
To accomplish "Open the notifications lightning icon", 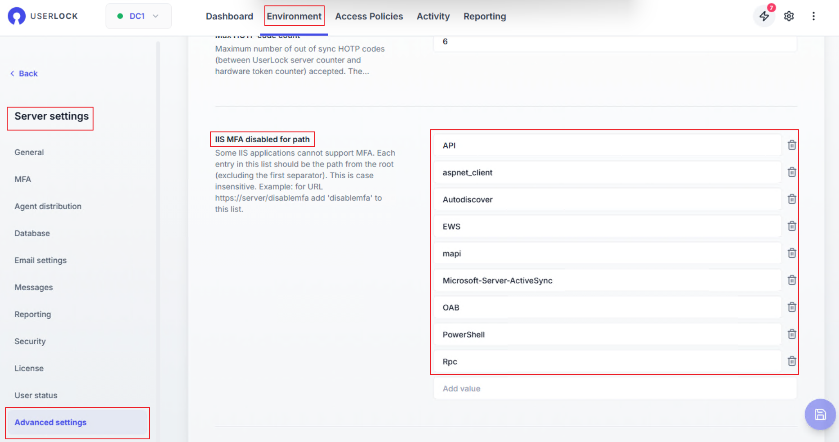I will pyautogui.click(x=764, y=17).
